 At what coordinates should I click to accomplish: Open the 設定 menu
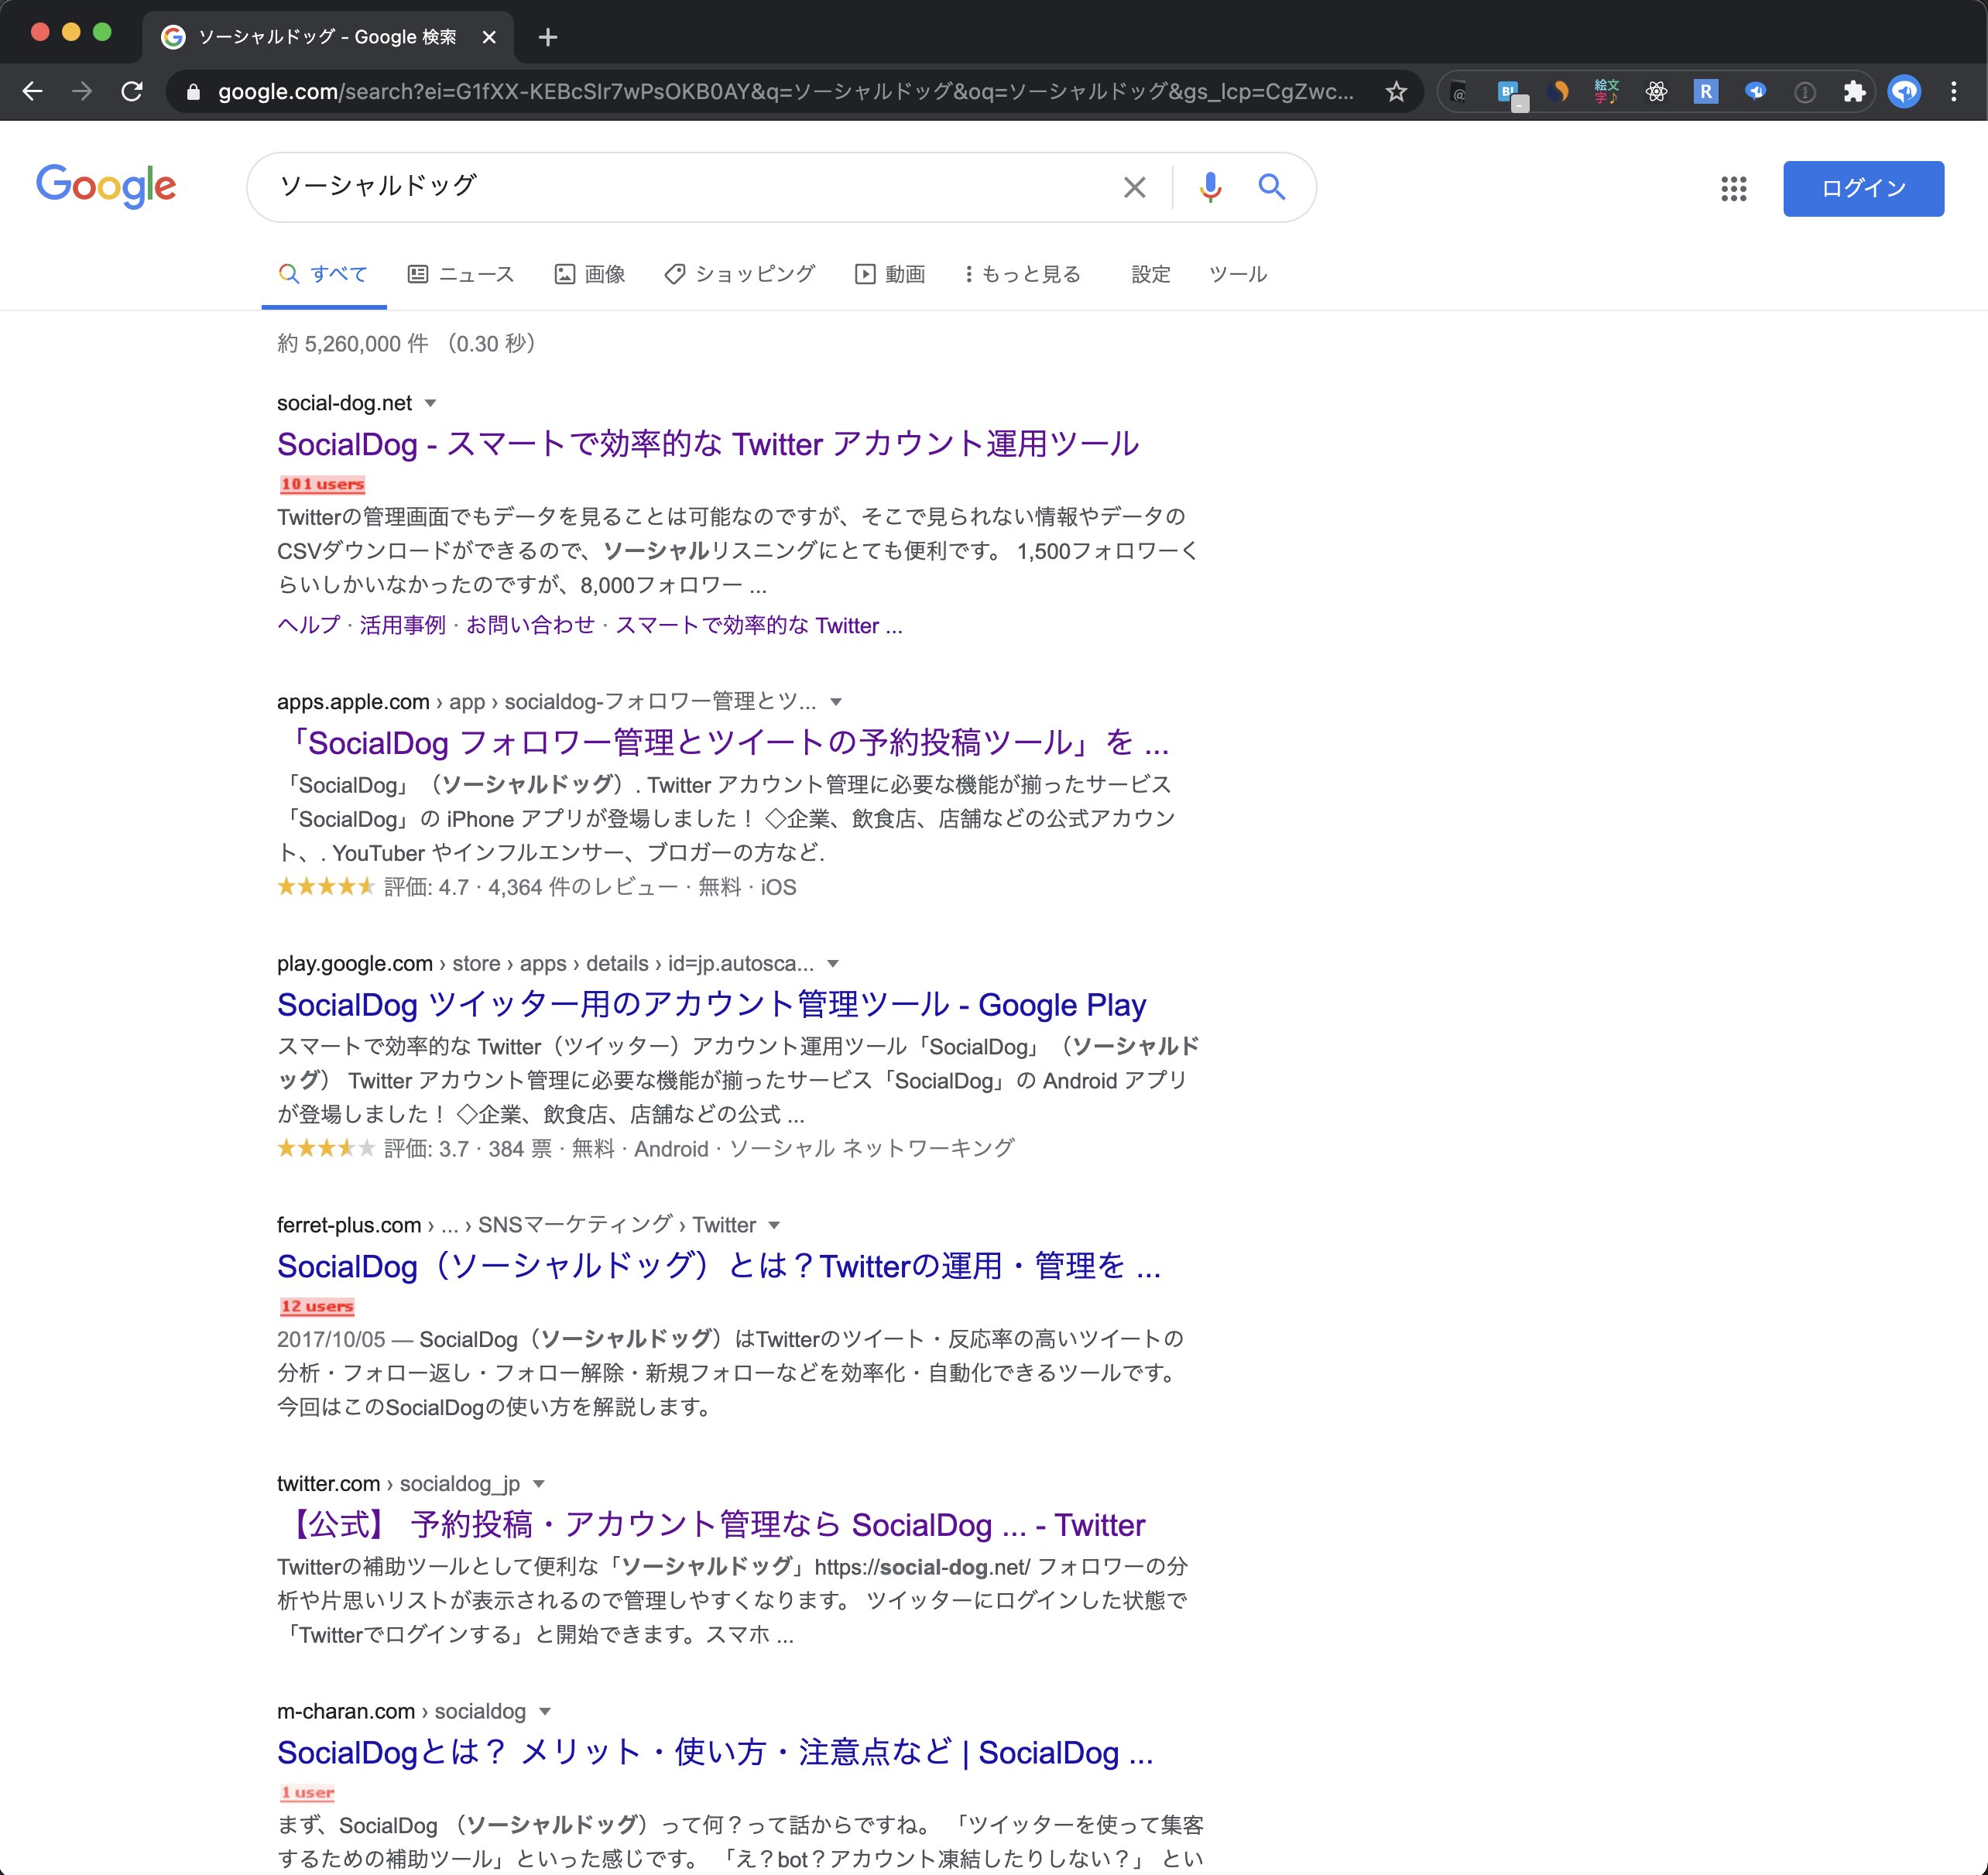tap(1150, 274)
